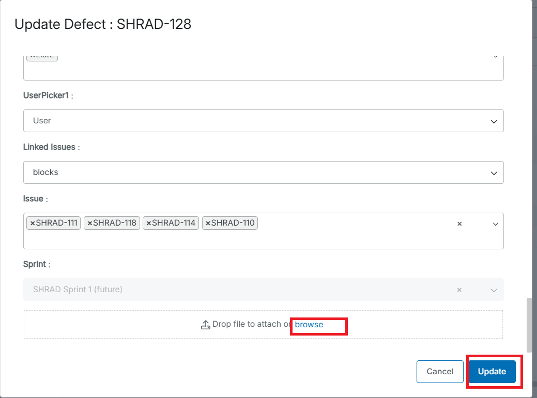Remove the SHRAD-114 issue tag
The height and width of the screenshot is (398, 537).
point(149,223)
